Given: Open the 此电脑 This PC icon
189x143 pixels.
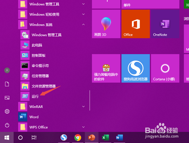Looking at the screenshot, I should coord(25,45).
